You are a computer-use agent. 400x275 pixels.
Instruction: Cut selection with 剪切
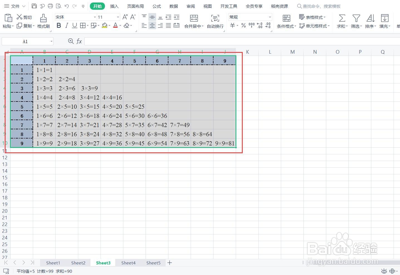click(24, 17)
